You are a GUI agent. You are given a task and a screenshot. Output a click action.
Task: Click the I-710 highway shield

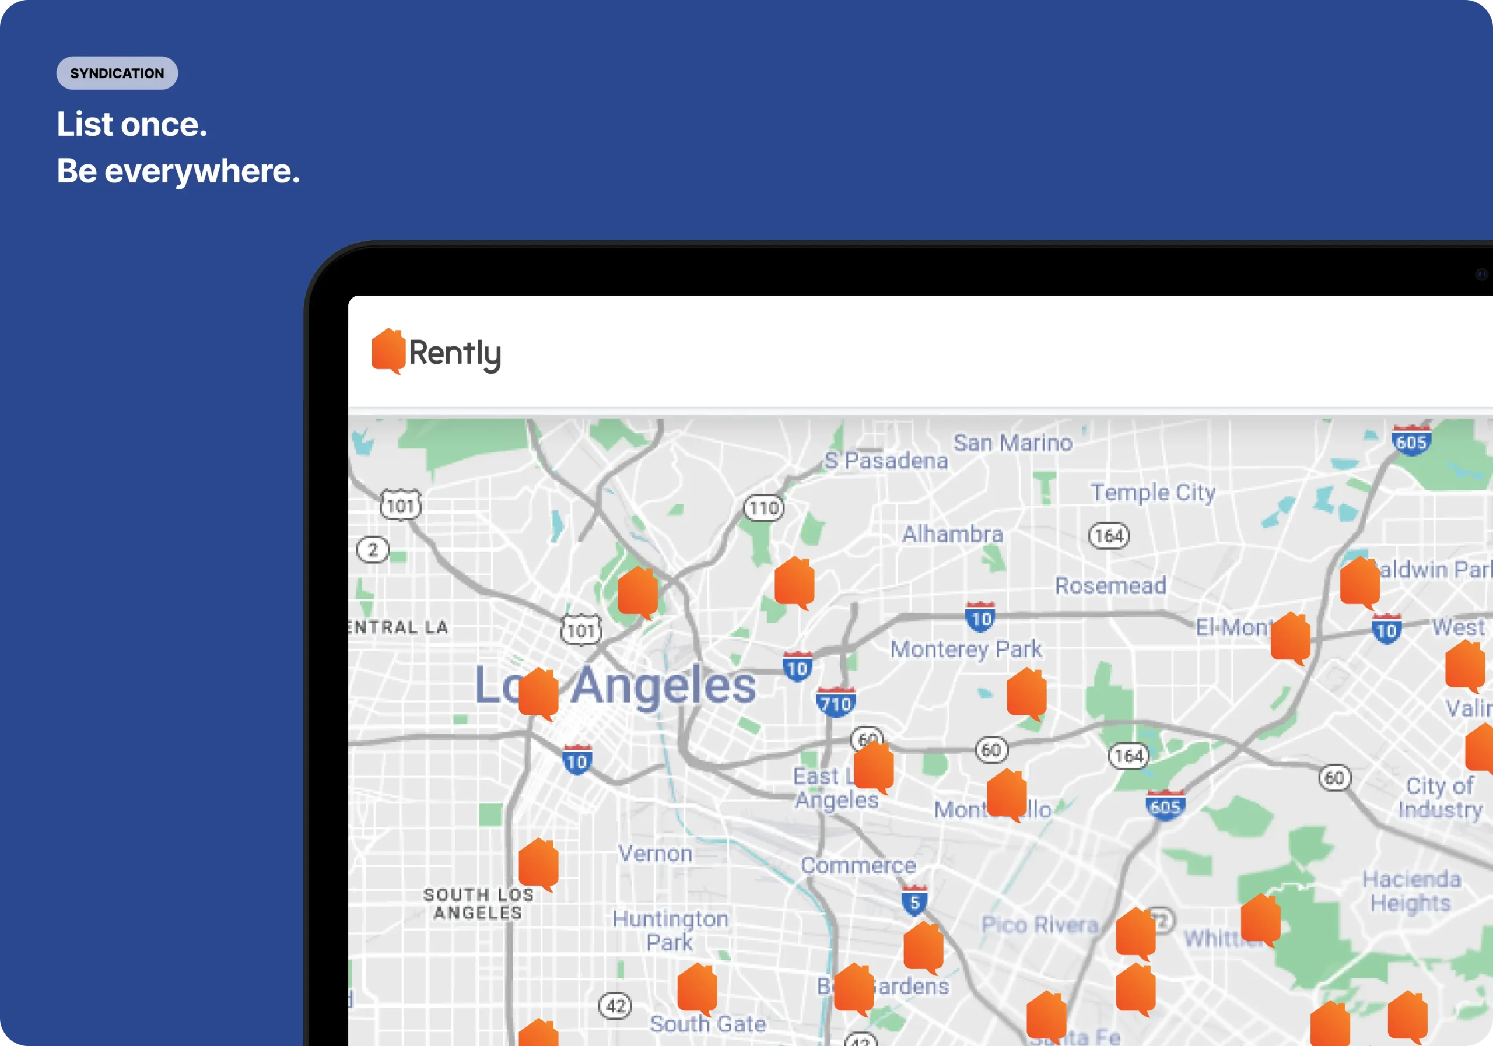coord(836,702)
